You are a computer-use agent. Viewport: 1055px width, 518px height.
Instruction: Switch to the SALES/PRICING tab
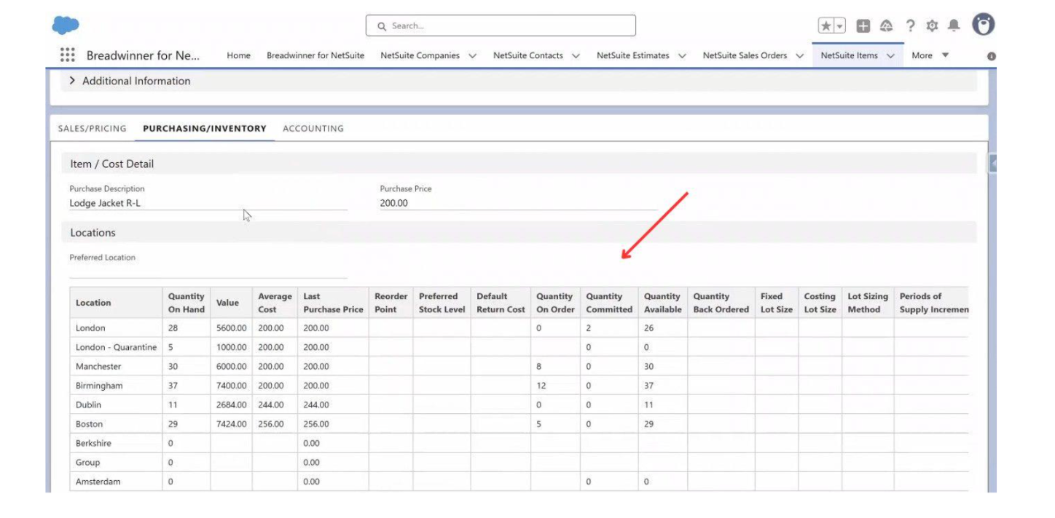point(90,128)
